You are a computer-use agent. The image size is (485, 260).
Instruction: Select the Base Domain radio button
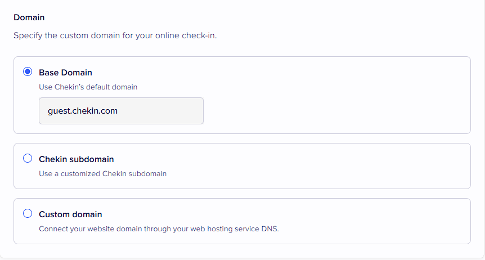coord(28,72)
